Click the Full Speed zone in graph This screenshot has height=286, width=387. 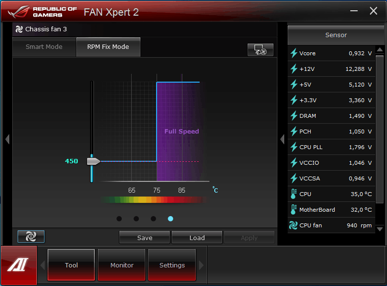[182, 132]
